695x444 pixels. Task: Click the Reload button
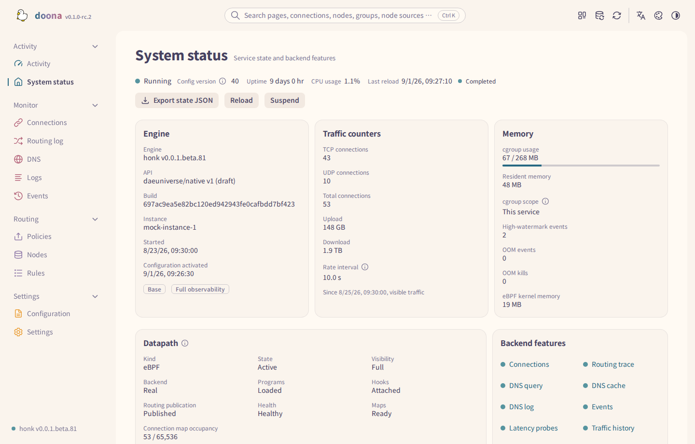241,100
